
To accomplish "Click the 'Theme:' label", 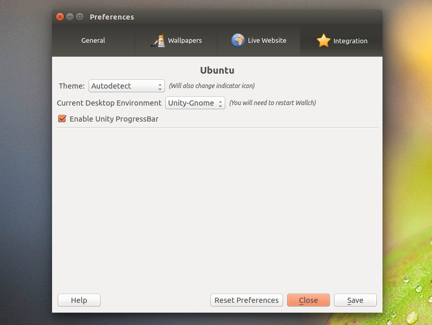I will (72, 86).
